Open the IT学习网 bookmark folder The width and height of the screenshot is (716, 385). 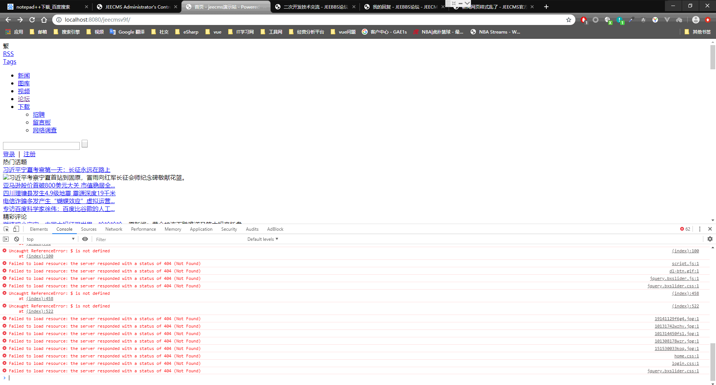pyautogui.click(x=241, y=32)
